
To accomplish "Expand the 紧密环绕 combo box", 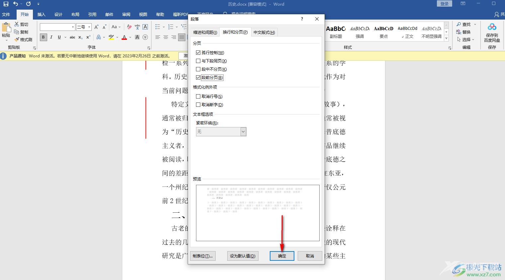I will 243,132.
